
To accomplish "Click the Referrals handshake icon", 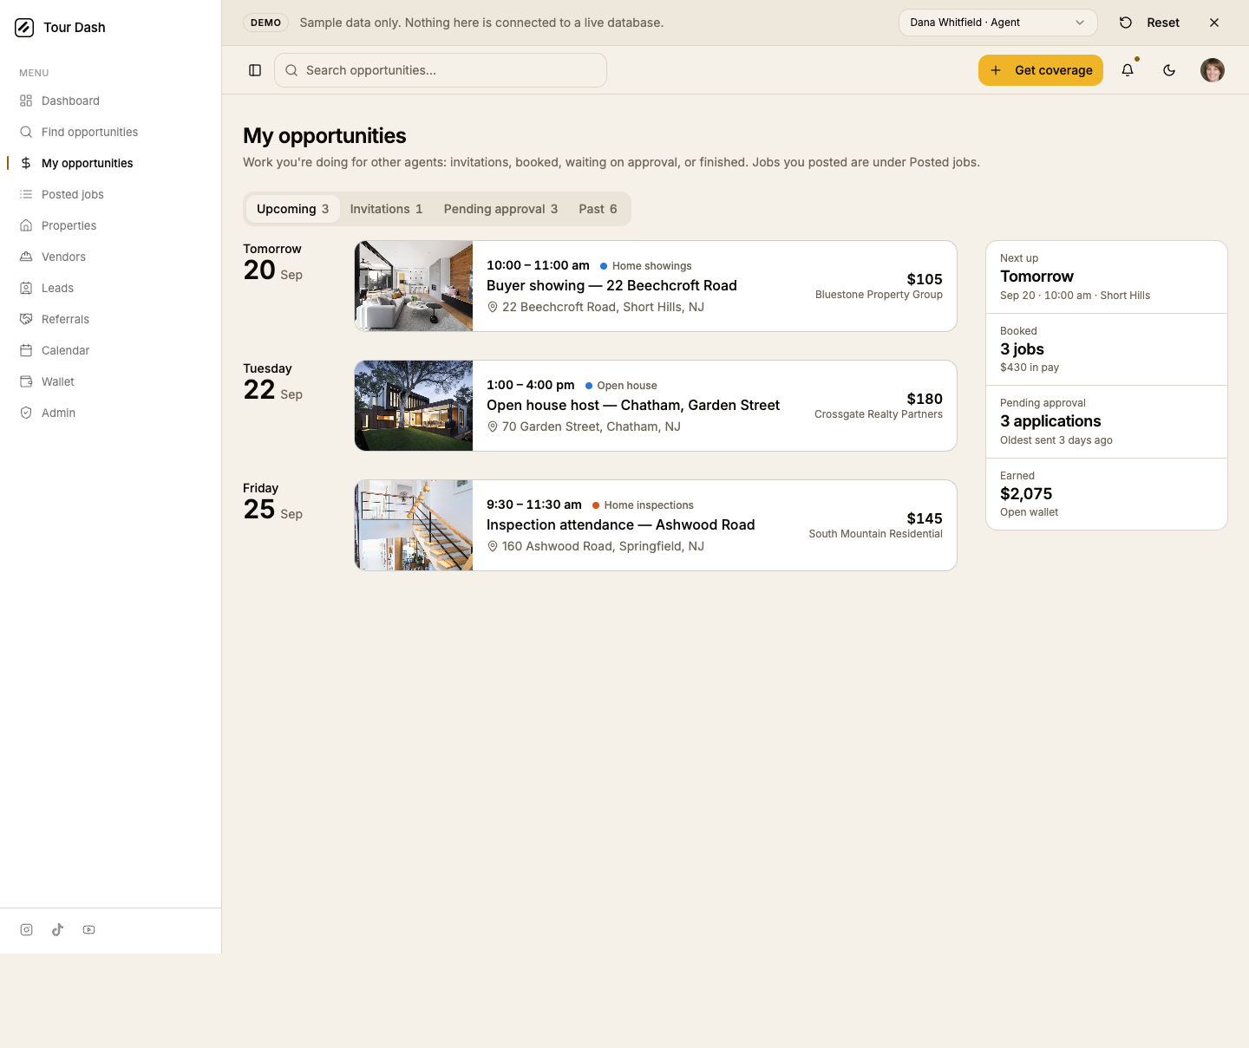I will click(26, 319).
